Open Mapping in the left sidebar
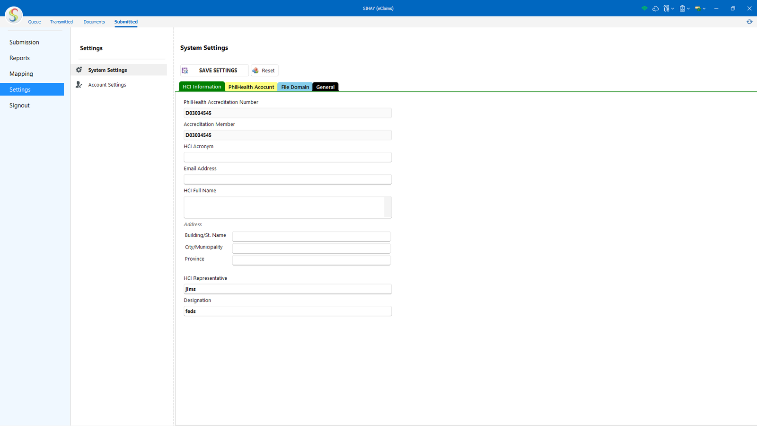 [21, 74]
